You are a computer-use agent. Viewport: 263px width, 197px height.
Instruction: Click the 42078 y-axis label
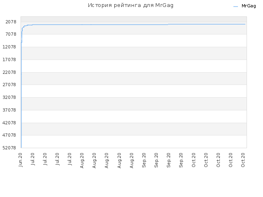click(9, 123)
